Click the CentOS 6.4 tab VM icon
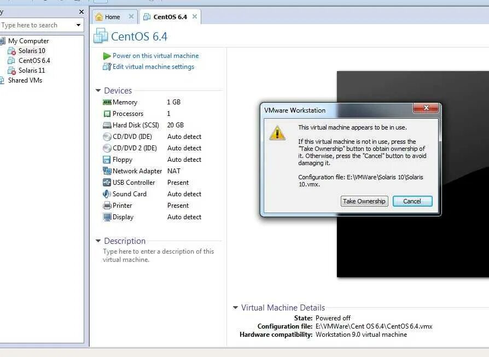 click(147, 17)
